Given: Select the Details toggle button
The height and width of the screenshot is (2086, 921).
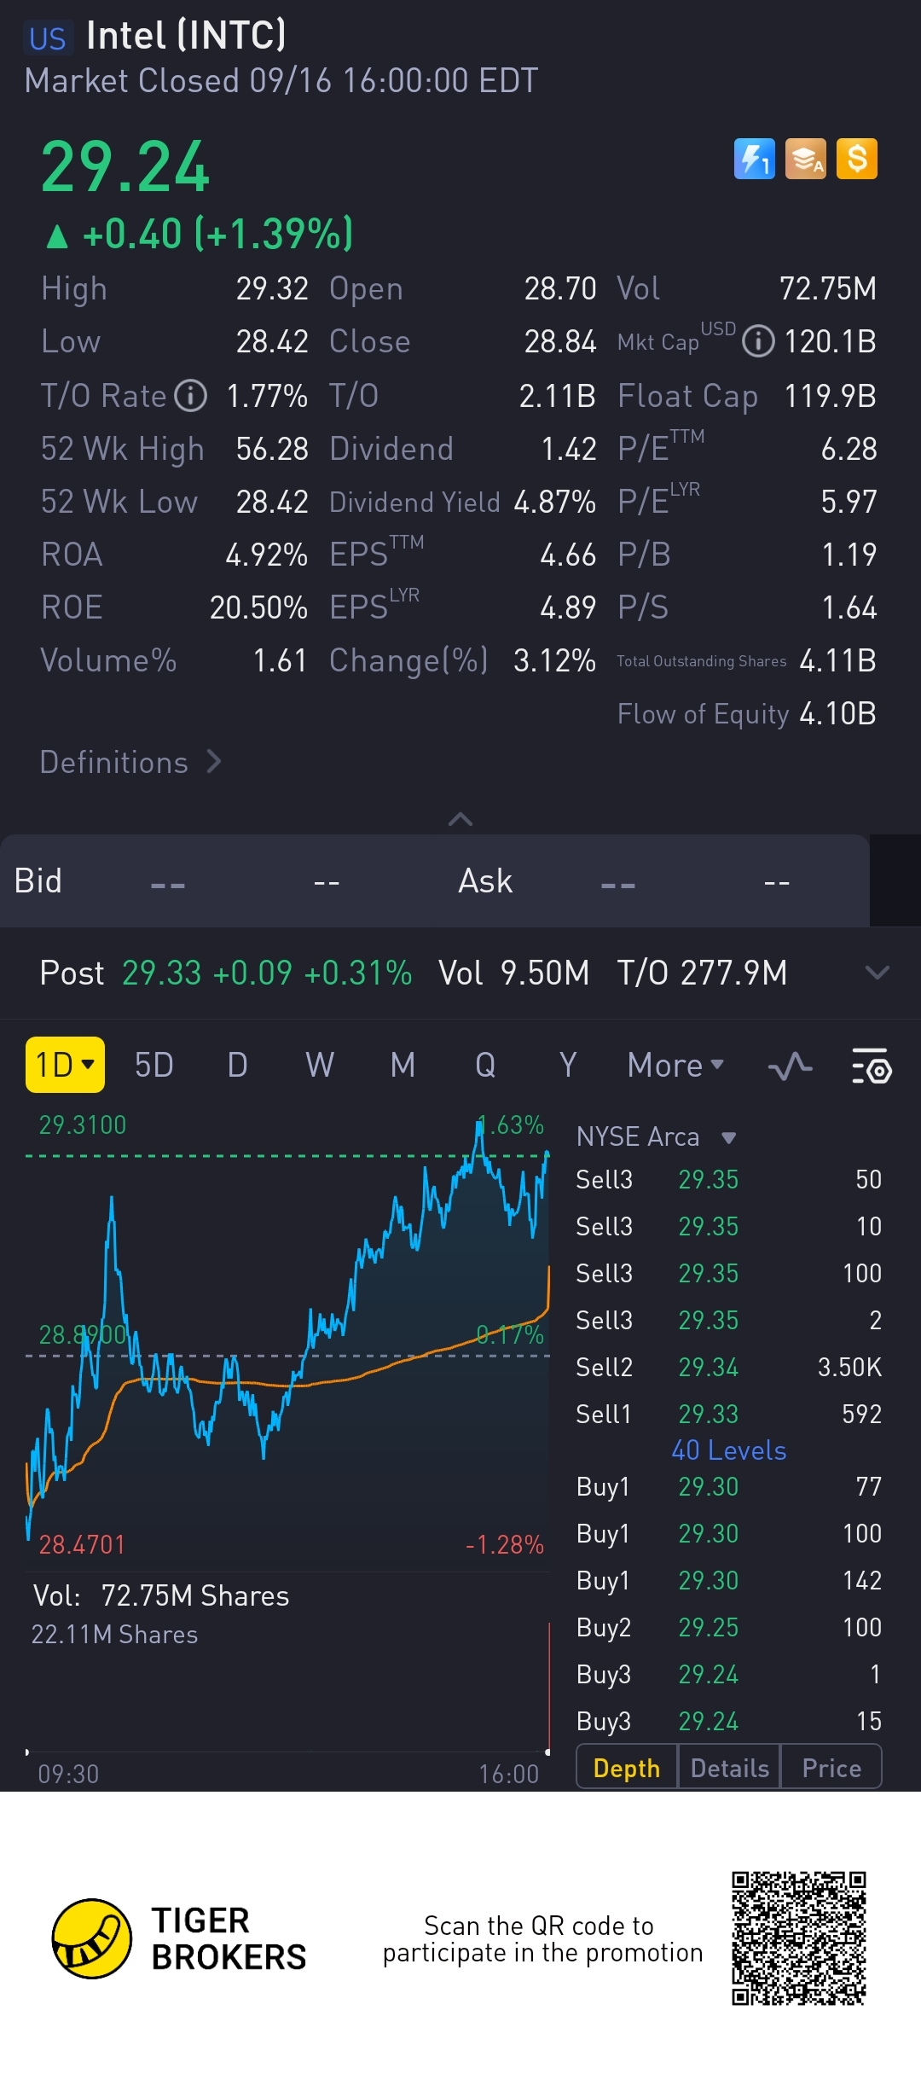Looking at the screenshot, I should (x=729, y=1769).
